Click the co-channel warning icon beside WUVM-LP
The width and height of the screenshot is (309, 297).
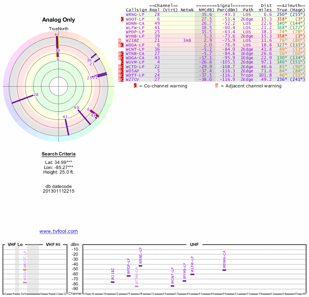click(x=122, y=62)
